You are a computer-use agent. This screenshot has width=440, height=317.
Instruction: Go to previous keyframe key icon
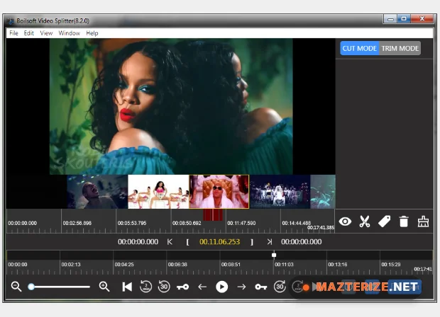point(182,287)
